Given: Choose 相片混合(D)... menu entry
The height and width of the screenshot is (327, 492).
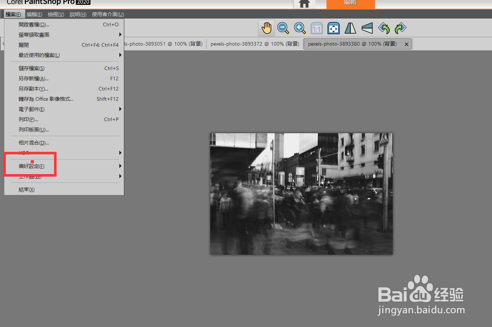Looking at the screenshot, I should click(x=64, y=143).
